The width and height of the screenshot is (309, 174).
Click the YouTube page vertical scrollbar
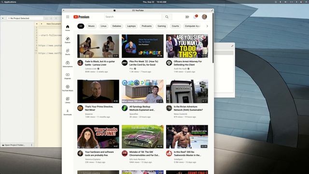pos(213,39)
